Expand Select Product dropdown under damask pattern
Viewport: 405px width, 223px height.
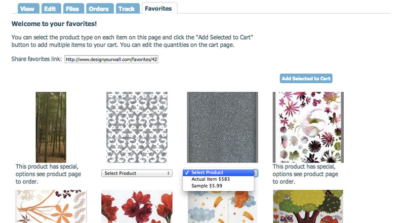[x=137, y=173]
